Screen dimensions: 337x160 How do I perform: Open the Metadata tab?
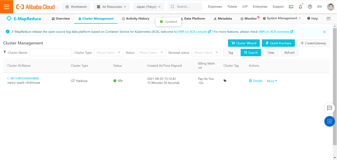223,18
